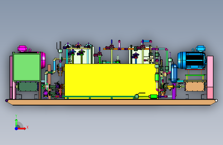
Task: Click the red X axis arrow of triad
Action: coord(22,128)
